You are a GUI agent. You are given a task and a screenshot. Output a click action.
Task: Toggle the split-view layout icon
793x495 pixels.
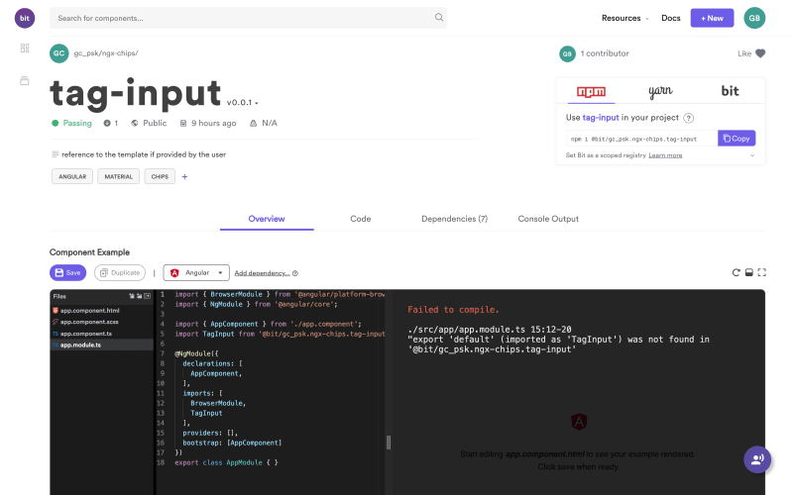(749, 273)
